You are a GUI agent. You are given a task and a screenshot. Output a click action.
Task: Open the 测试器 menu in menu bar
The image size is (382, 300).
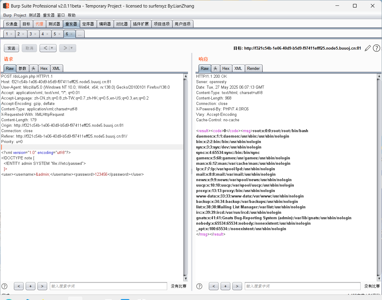point(34,15)
